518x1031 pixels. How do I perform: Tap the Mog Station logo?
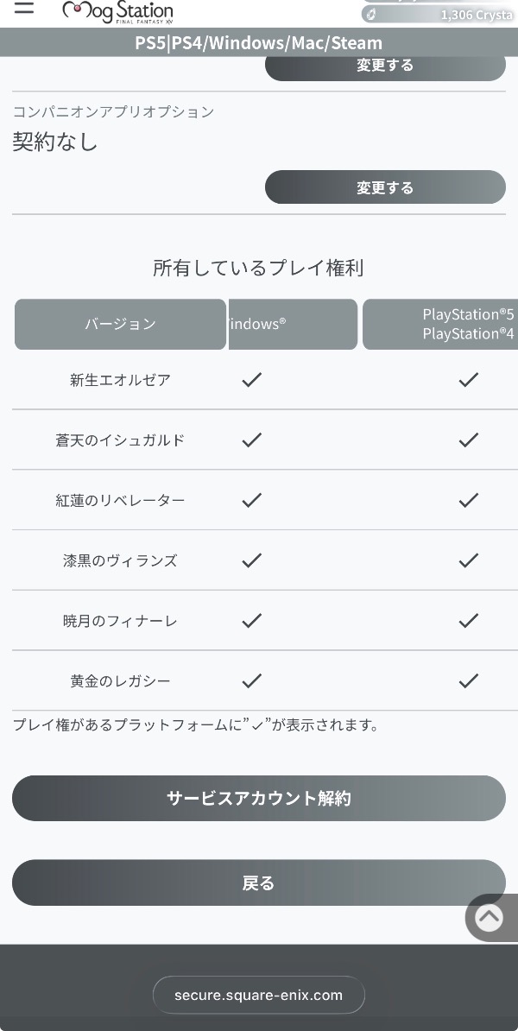click(117, 11)
